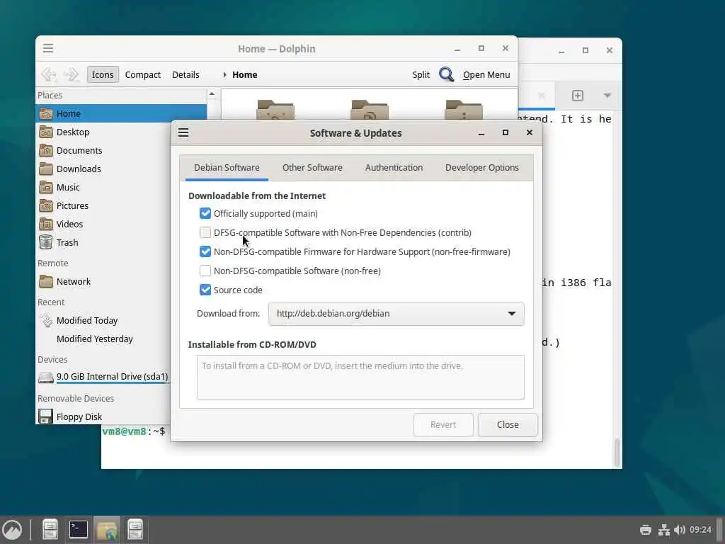Click Split view button in Dolphin

pyautogui.click(x=421, y=74)
